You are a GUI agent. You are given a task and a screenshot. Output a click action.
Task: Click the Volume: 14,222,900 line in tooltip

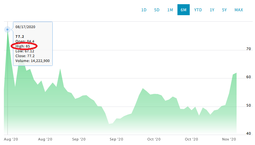point(32,60)
